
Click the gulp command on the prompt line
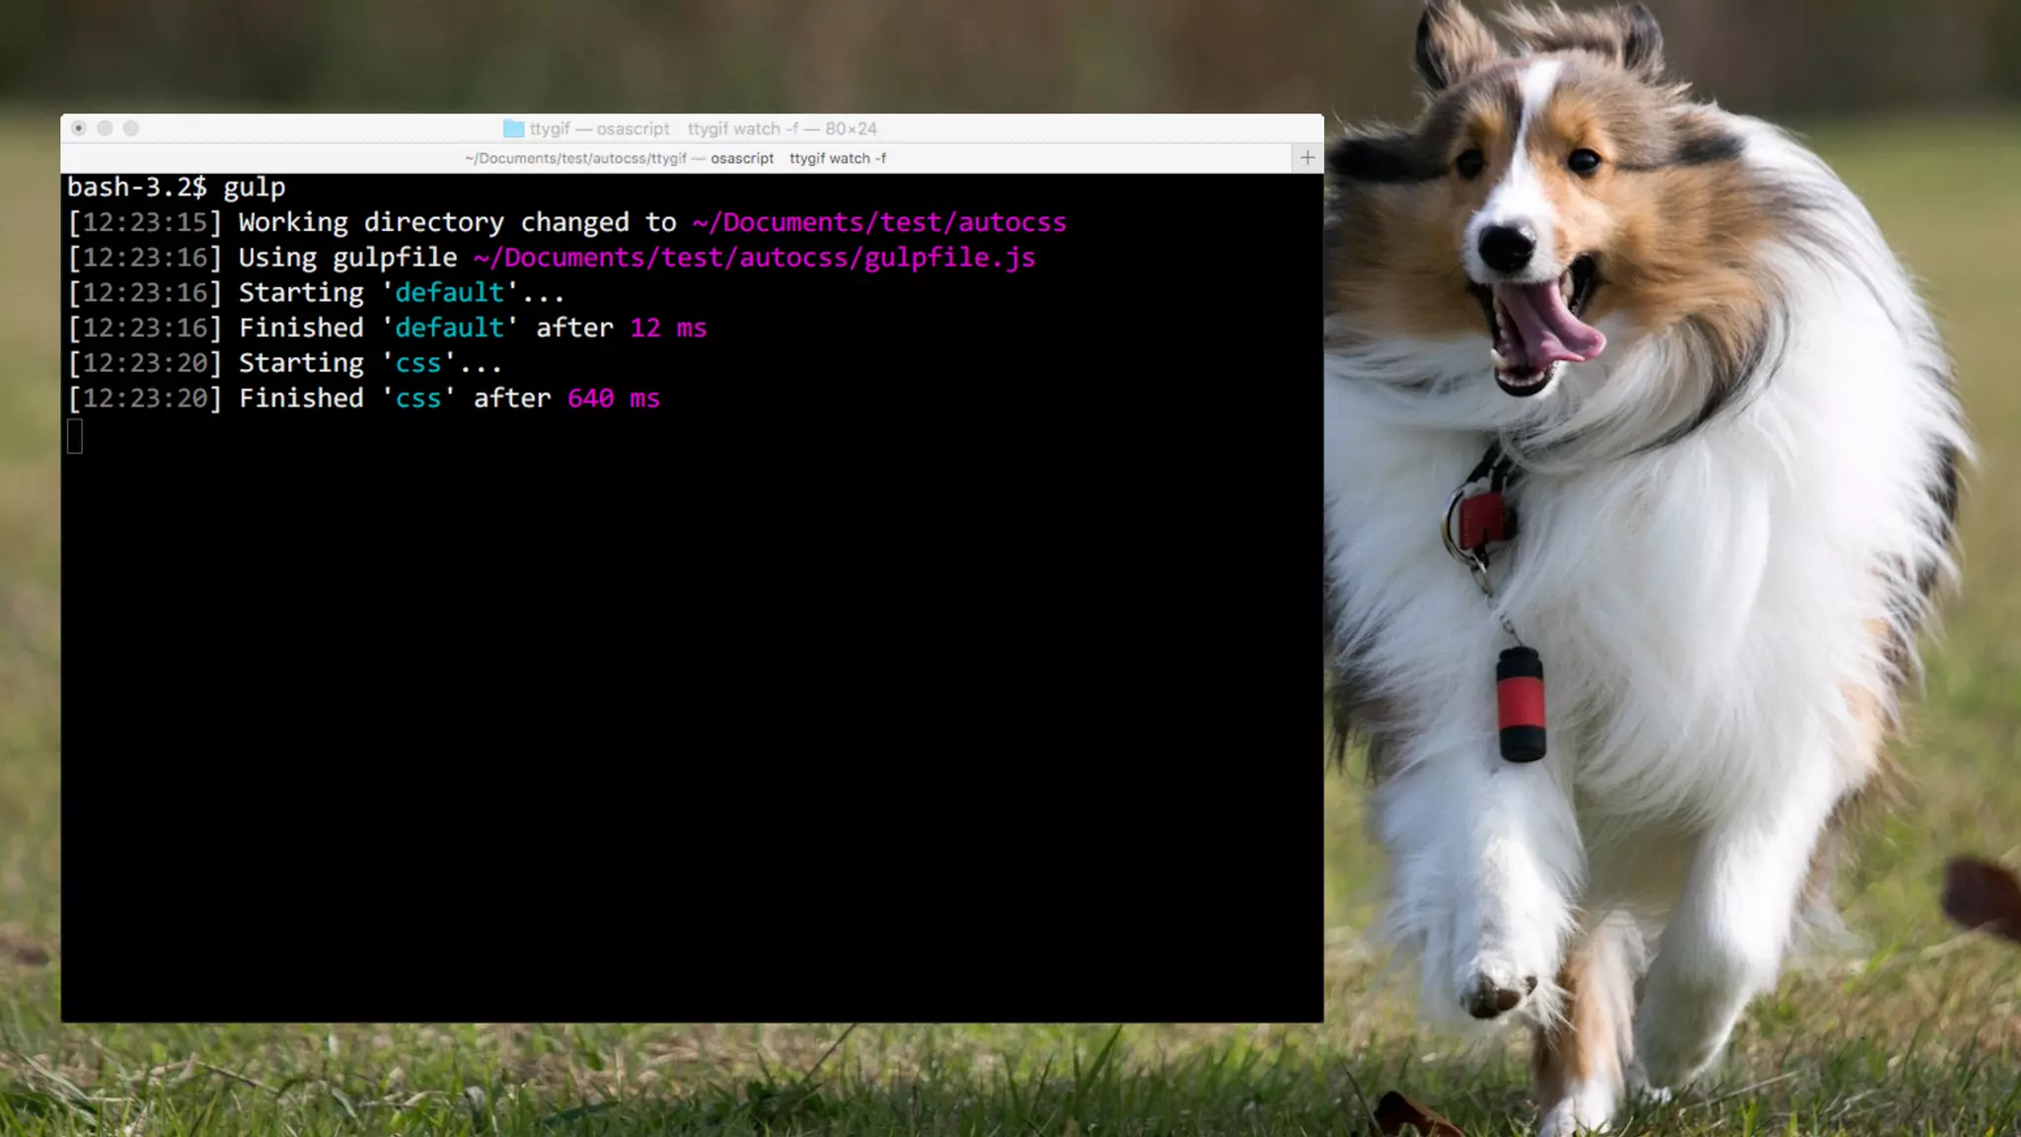[x=254, y=188]
